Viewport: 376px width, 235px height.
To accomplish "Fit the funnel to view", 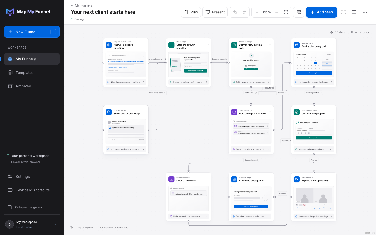I will 286,12.
